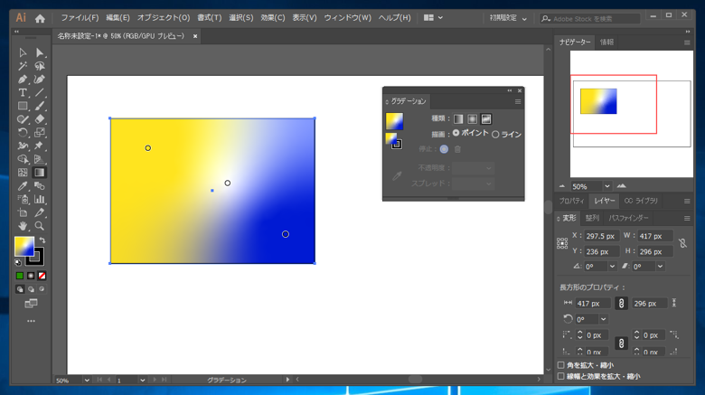Select the Direct Selection tool
Screen dimensions: 705x395
(x=40, y=52)
